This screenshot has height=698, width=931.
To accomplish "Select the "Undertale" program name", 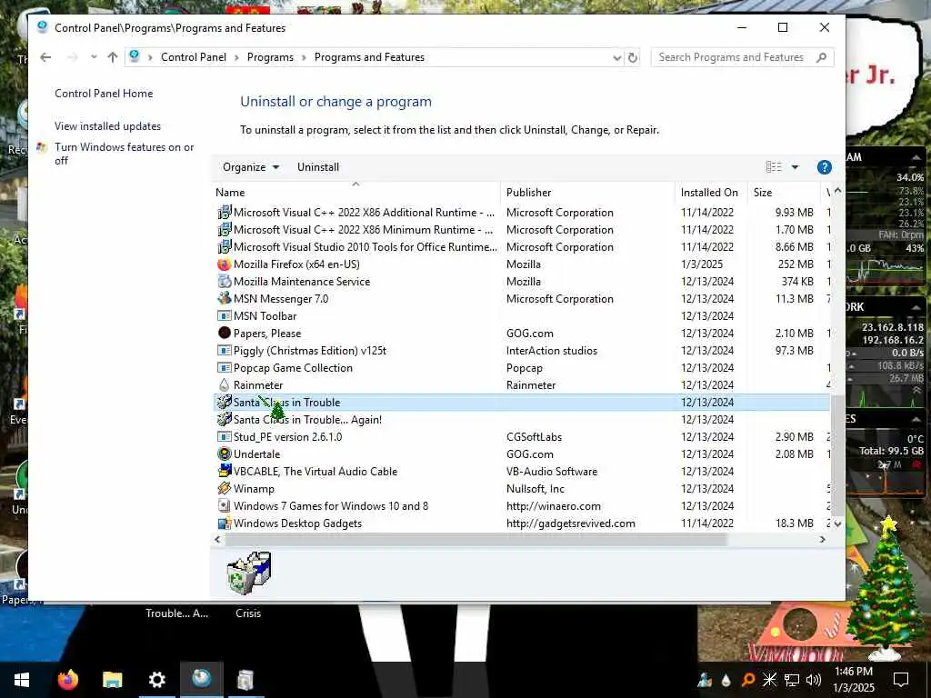I will 256,454.
